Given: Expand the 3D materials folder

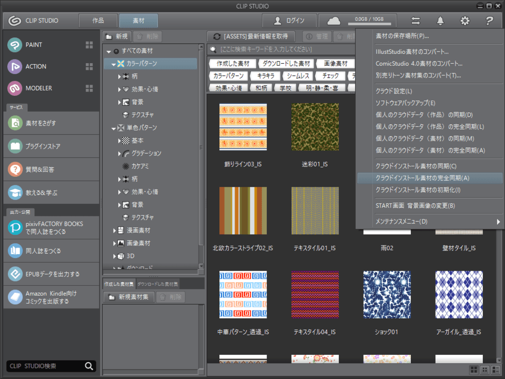Looking at the screenshot, I should coord(115,256).
